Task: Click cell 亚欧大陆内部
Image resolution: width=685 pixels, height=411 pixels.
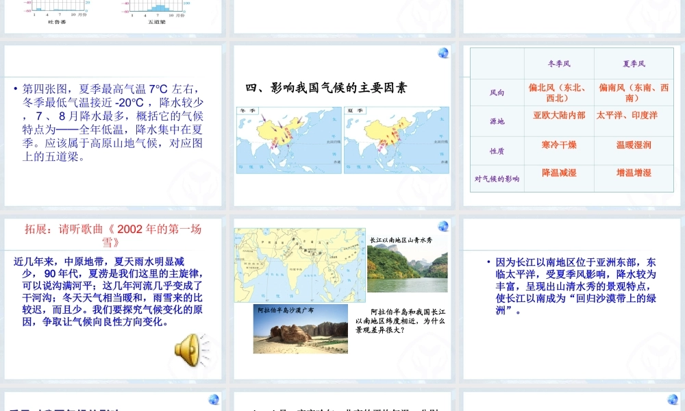Action: tap(559, 115)
